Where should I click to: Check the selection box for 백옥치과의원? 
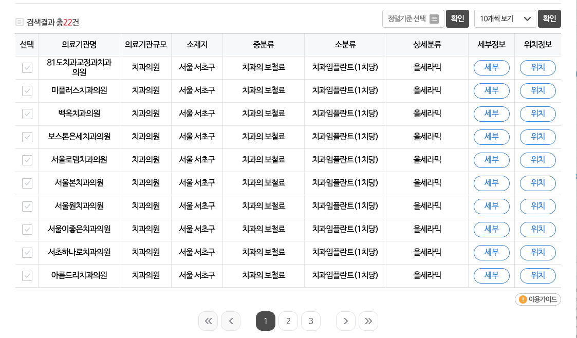(x=27, y=114)
